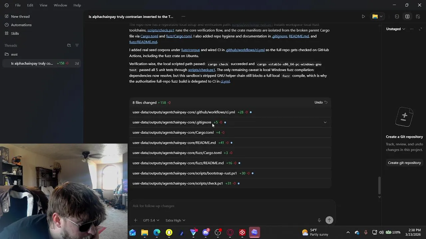The image size is (426, 239).
Task: Toggle the diff panel icon
Action: coord(407,17)
